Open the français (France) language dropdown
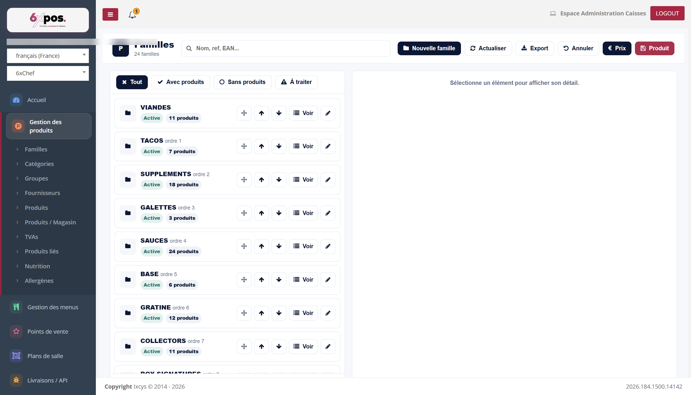 [48, 56]
